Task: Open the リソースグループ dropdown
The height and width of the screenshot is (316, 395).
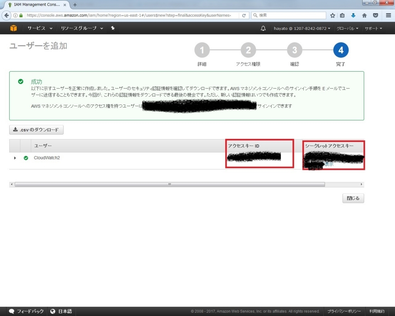Action: (82, 28)
